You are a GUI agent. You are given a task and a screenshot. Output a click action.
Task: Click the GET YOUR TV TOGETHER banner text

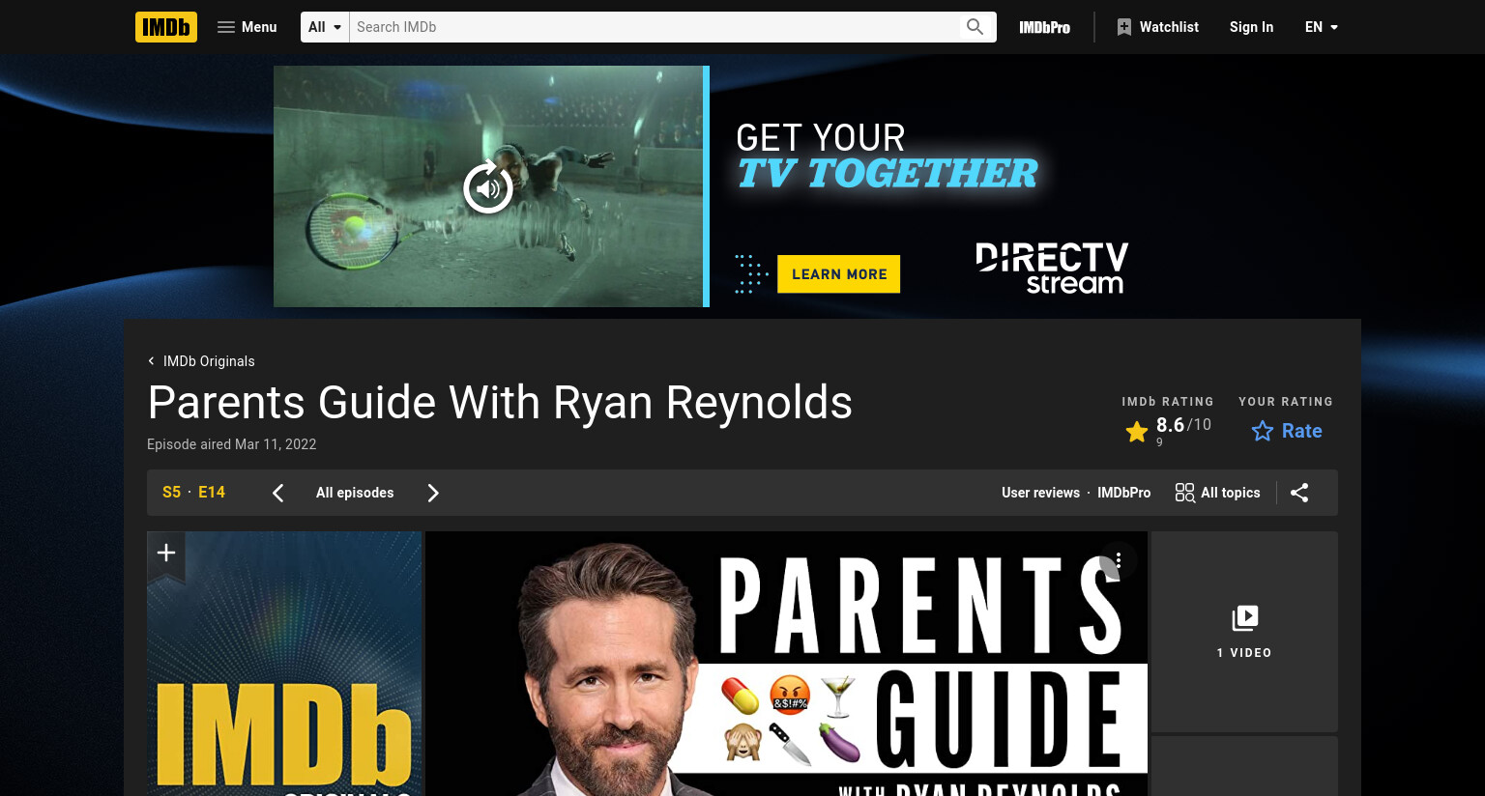click(x=887, y=156)
